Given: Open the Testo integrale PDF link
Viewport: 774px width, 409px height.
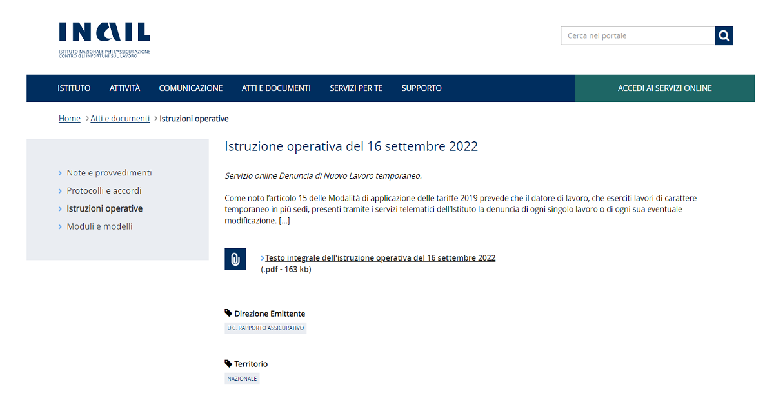Looking at the screenshot, I should click(381, 258).
